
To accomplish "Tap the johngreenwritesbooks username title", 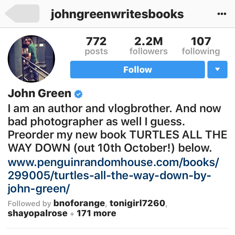I will coord(117,14).
